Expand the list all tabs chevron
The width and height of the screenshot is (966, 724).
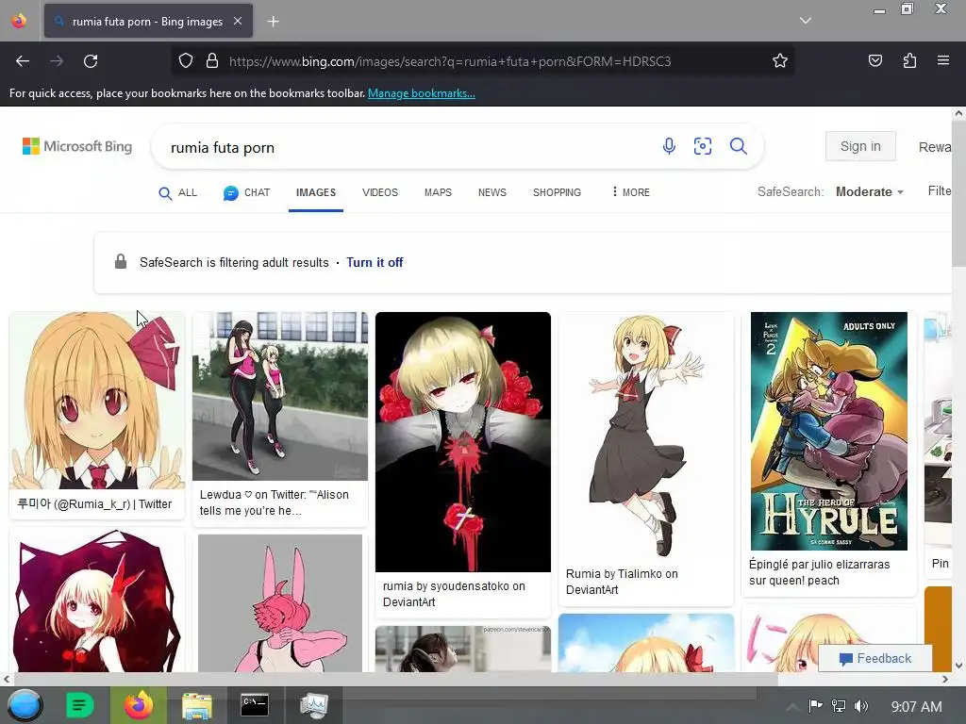pos(806,21)
